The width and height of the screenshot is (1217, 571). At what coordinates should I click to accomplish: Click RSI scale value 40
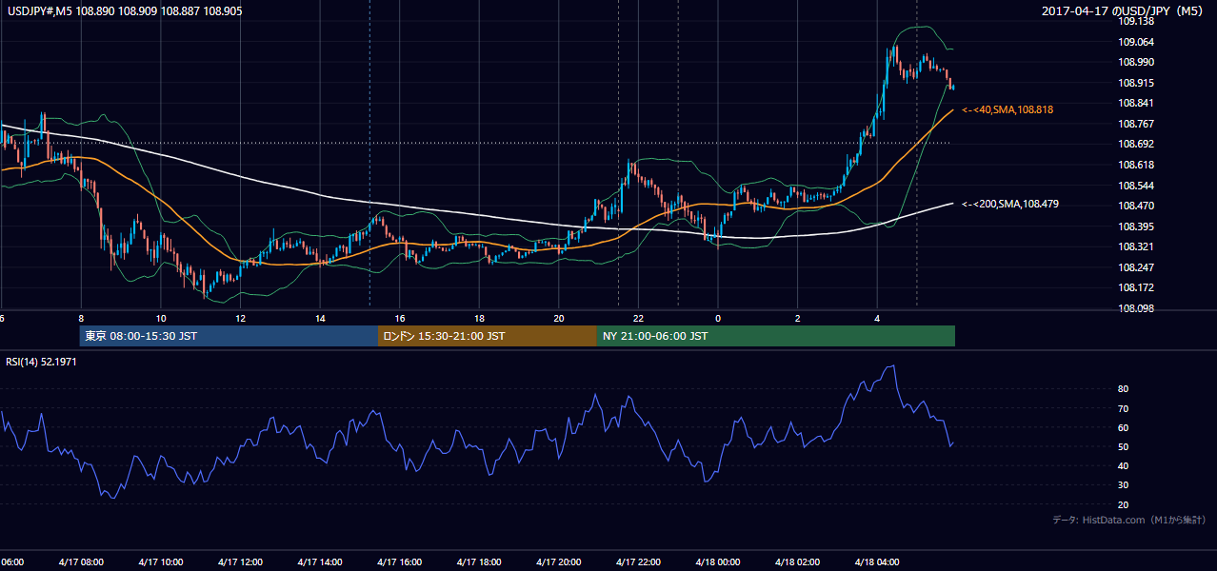tap(1124, 465)
